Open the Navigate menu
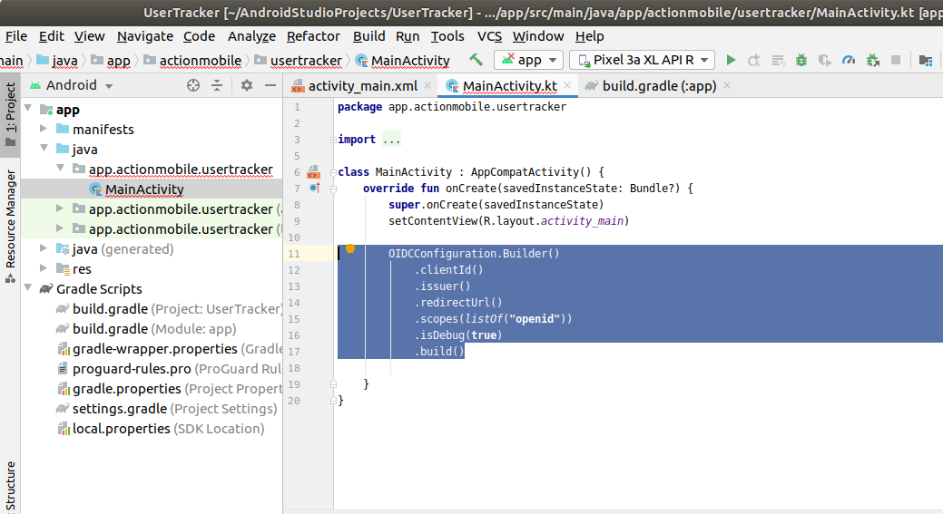This screenshot has width=943, height=514. click(145, 36)
